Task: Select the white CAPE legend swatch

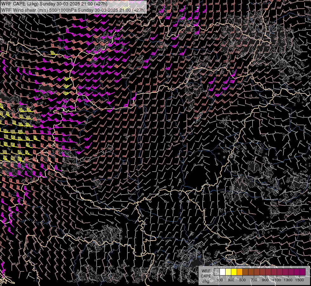Action: point(223,272)
